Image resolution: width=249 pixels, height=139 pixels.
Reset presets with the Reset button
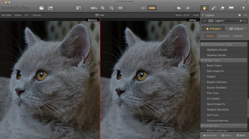241,135
